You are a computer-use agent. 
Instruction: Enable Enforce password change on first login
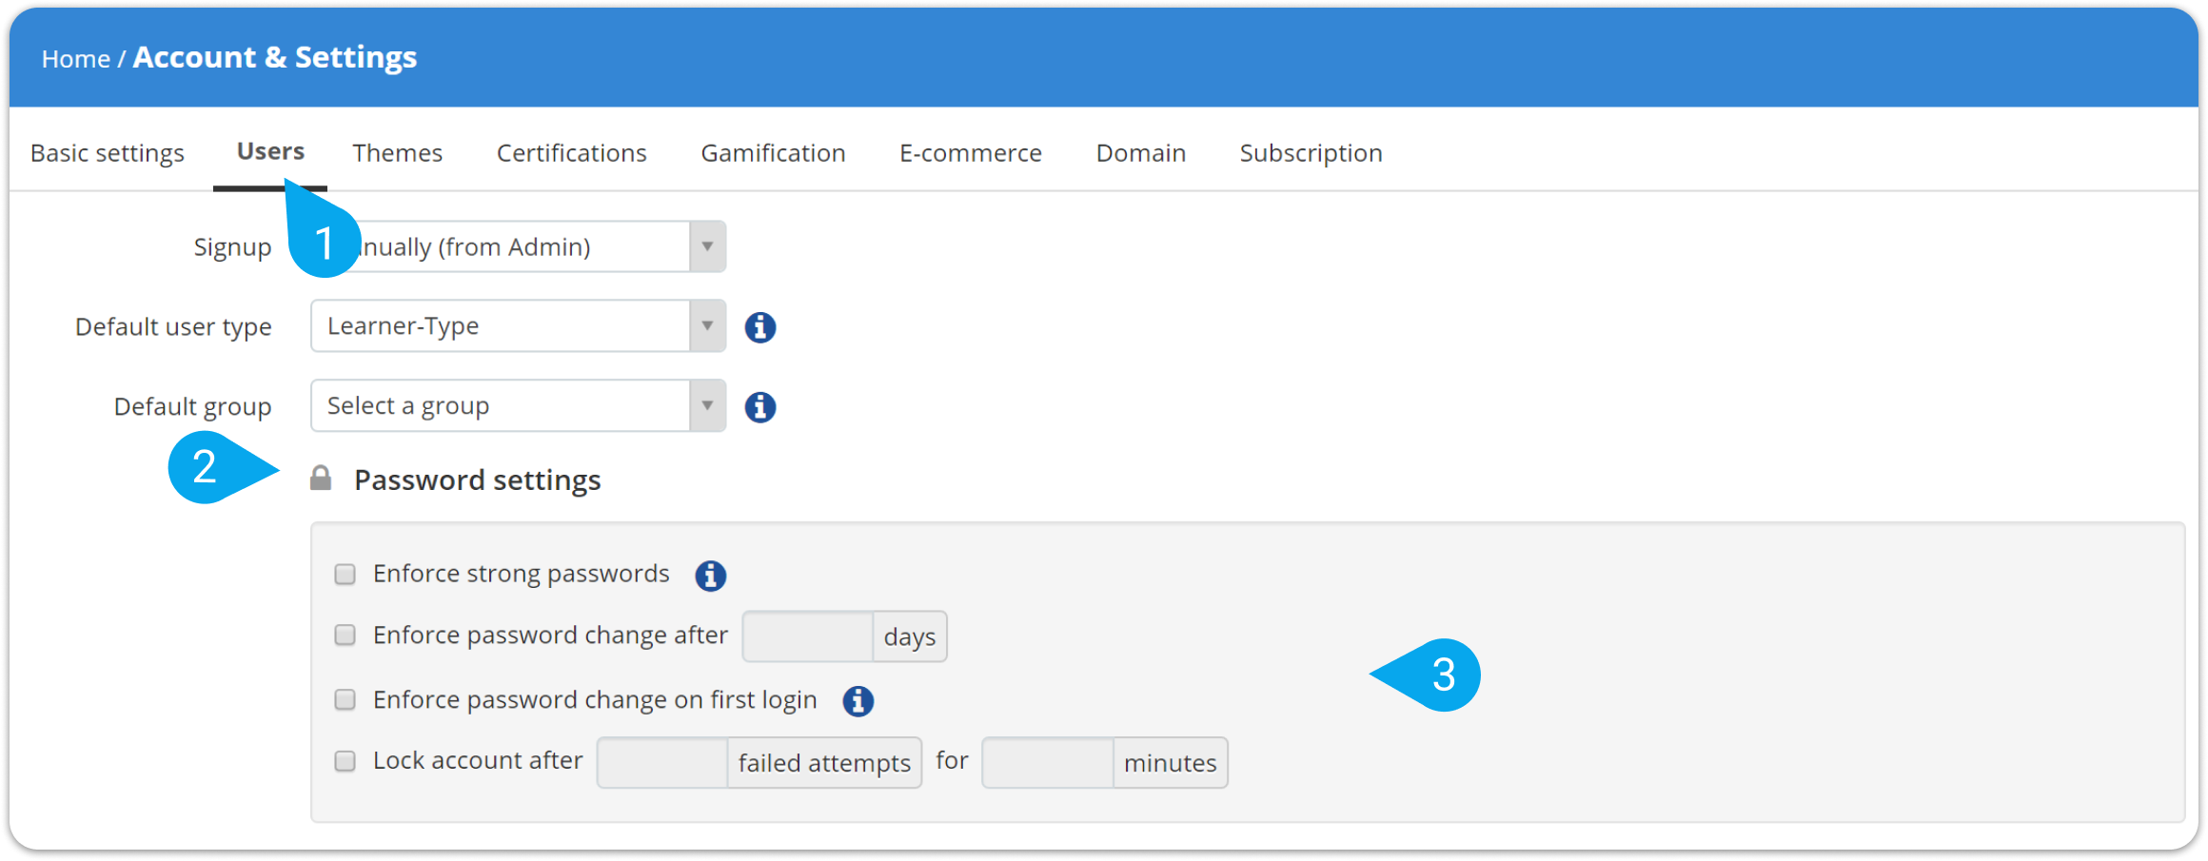coord(345,699)
